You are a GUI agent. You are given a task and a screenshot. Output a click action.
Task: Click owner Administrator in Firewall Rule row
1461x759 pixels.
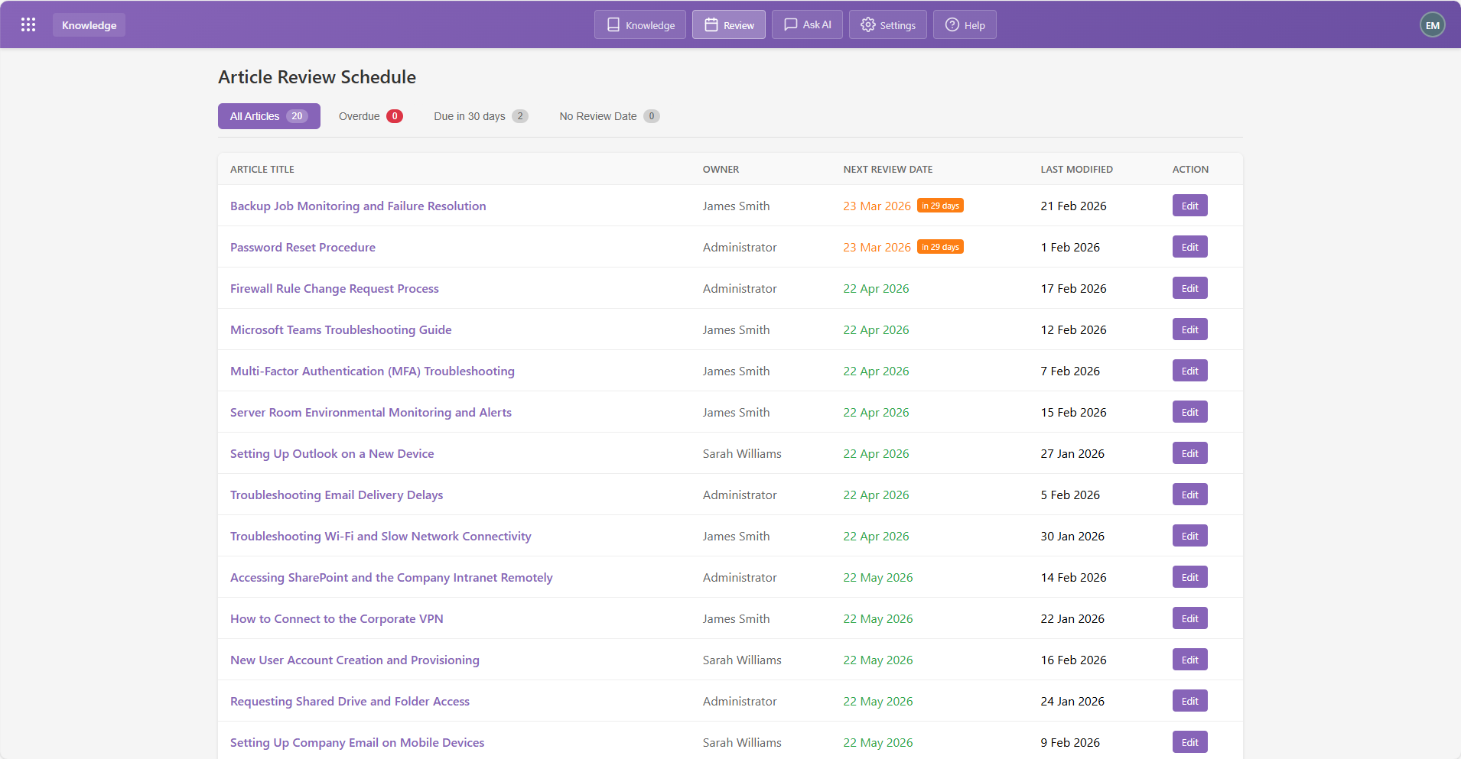coord(740,288)
